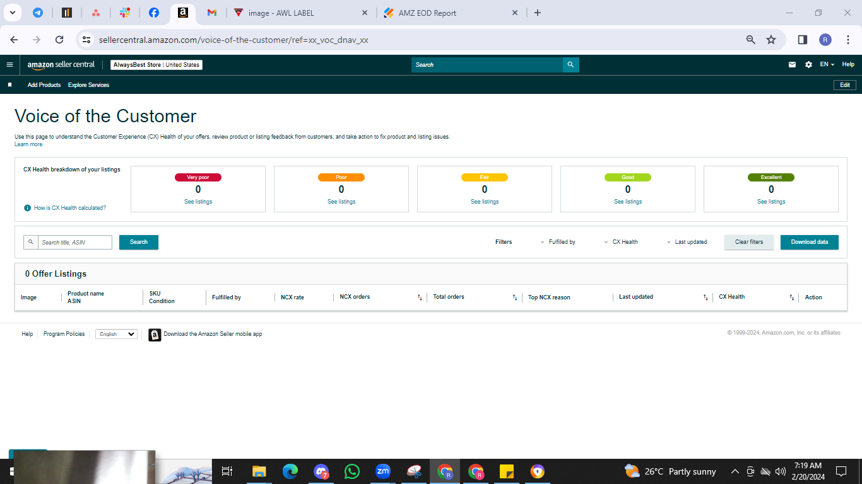Go to Amazon Seller Central home logo

61,64
